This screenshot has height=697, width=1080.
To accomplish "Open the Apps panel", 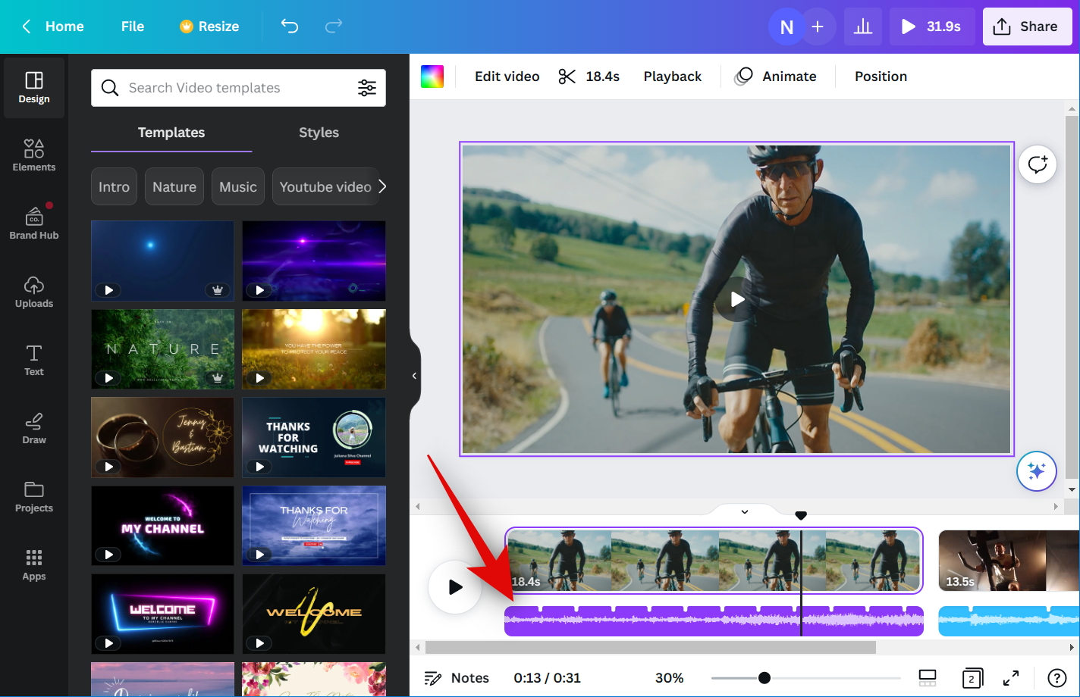I will click(34, 564).
